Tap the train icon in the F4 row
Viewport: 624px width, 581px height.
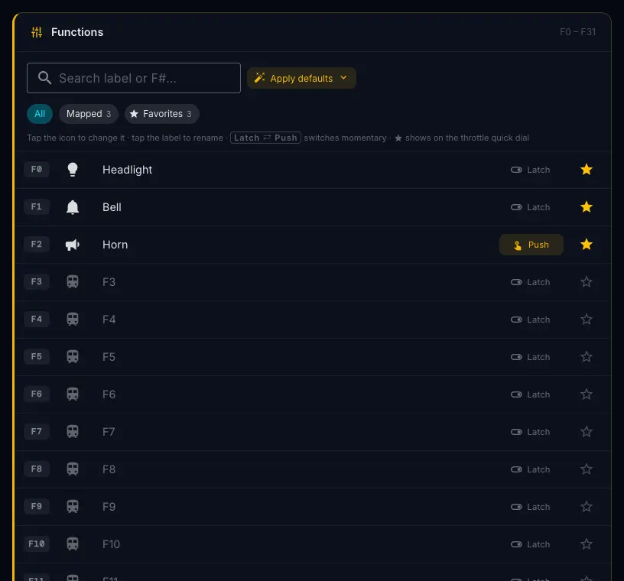tap(73, 319)
